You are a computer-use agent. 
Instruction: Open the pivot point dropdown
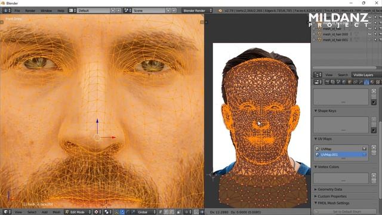[x=108, y=212]
